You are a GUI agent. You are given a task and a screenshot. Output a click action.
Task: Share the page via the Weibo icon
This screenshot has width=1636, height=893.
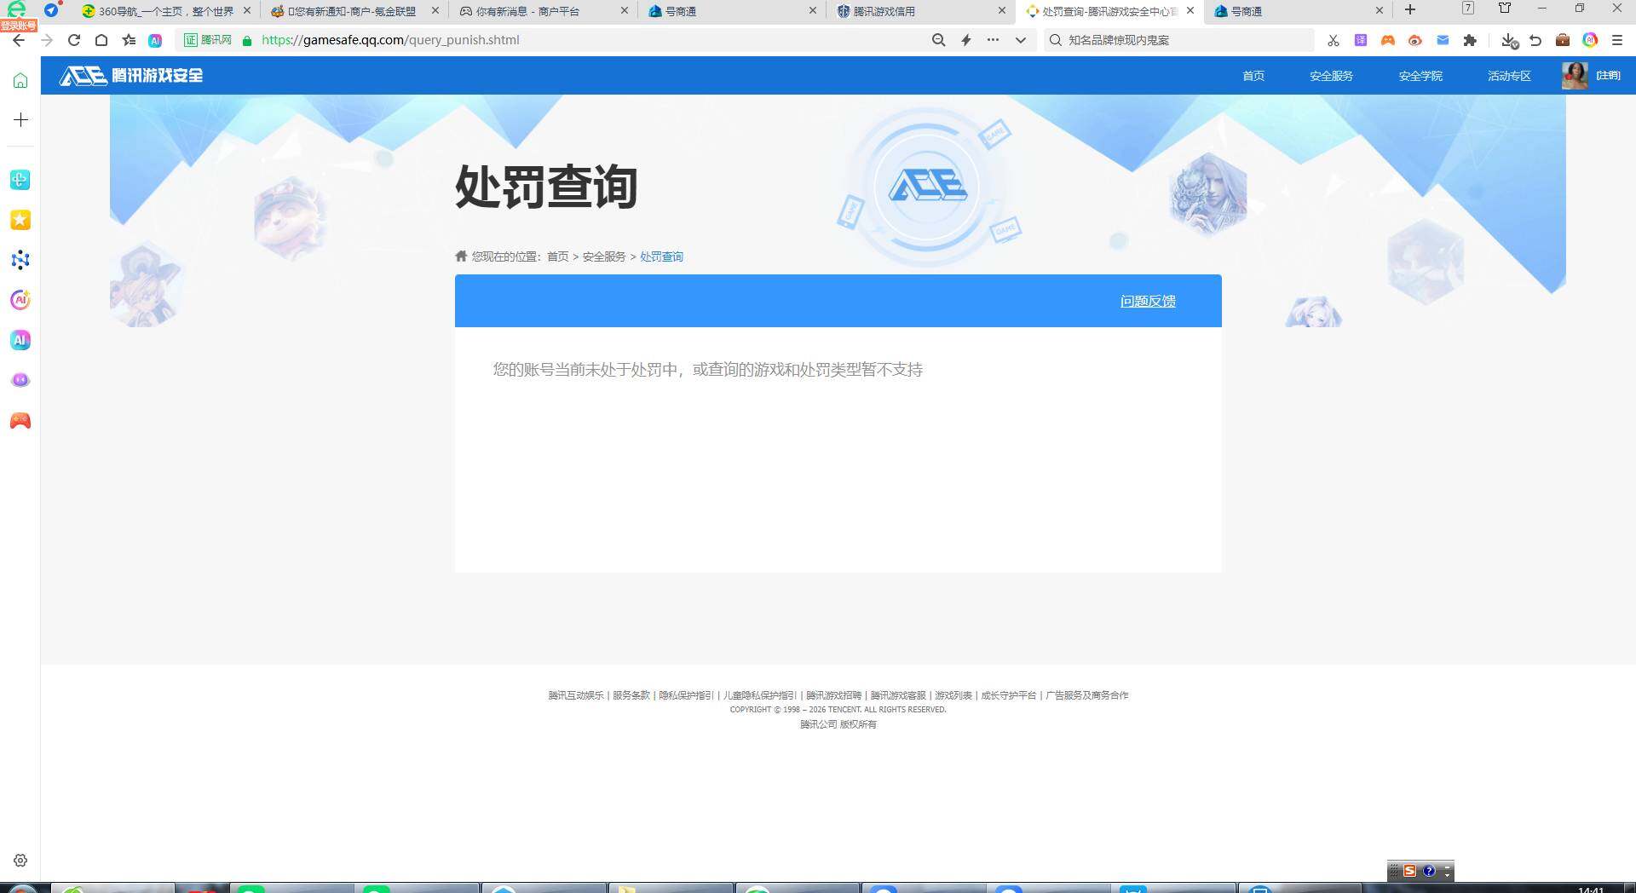pyautogui.click(x=1414, y=39)
